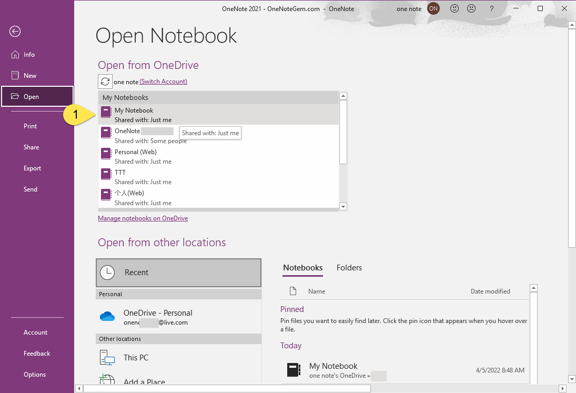The height and width of the screenshot is (393, 576).
Task: Click Manage notebooks on OneDrive link
Action: (143, 218)
